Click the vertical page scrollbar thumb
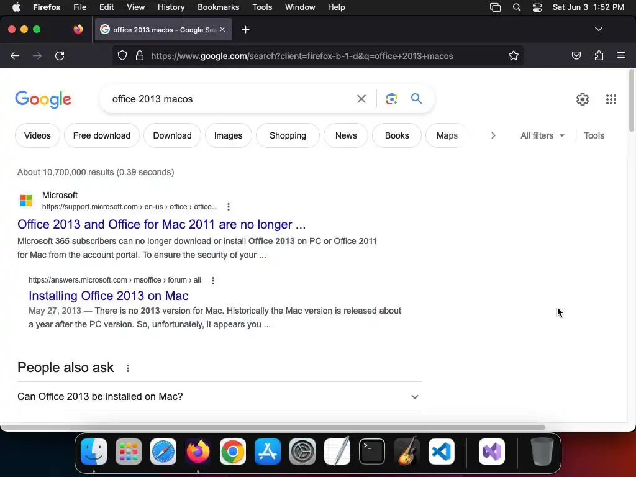Image resolution: width=636 pixels, height=477 pixels. (631, 101)
